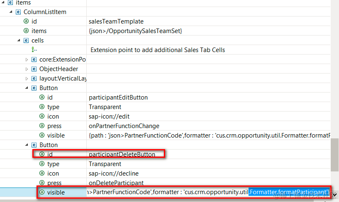
Task: Collapse the ColumnListItem node
Action: 11,12
